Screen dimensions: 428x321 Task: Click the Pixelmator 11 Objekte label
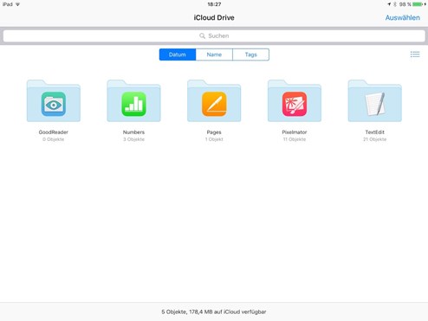click(295, 139)
